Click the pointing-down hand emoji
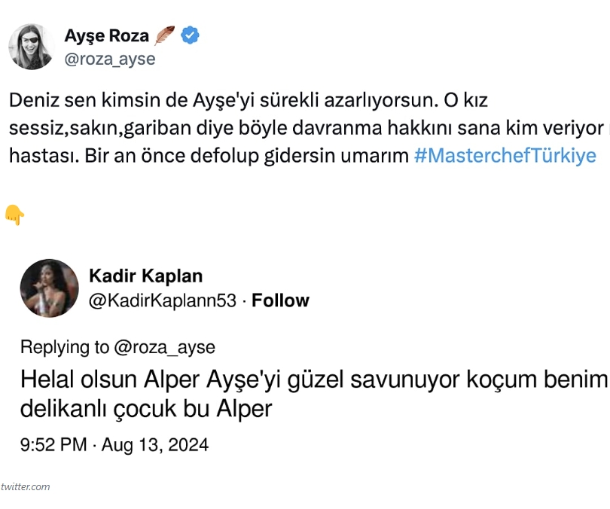The image size is (610, 509). pyautogui.click(x=14, y=215)
